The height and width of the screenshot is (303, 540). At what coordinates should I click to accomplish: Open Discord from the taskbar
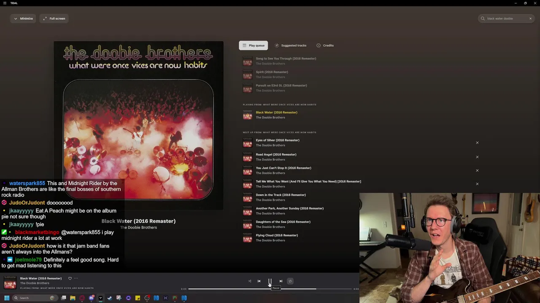click(x=91, y=298)
